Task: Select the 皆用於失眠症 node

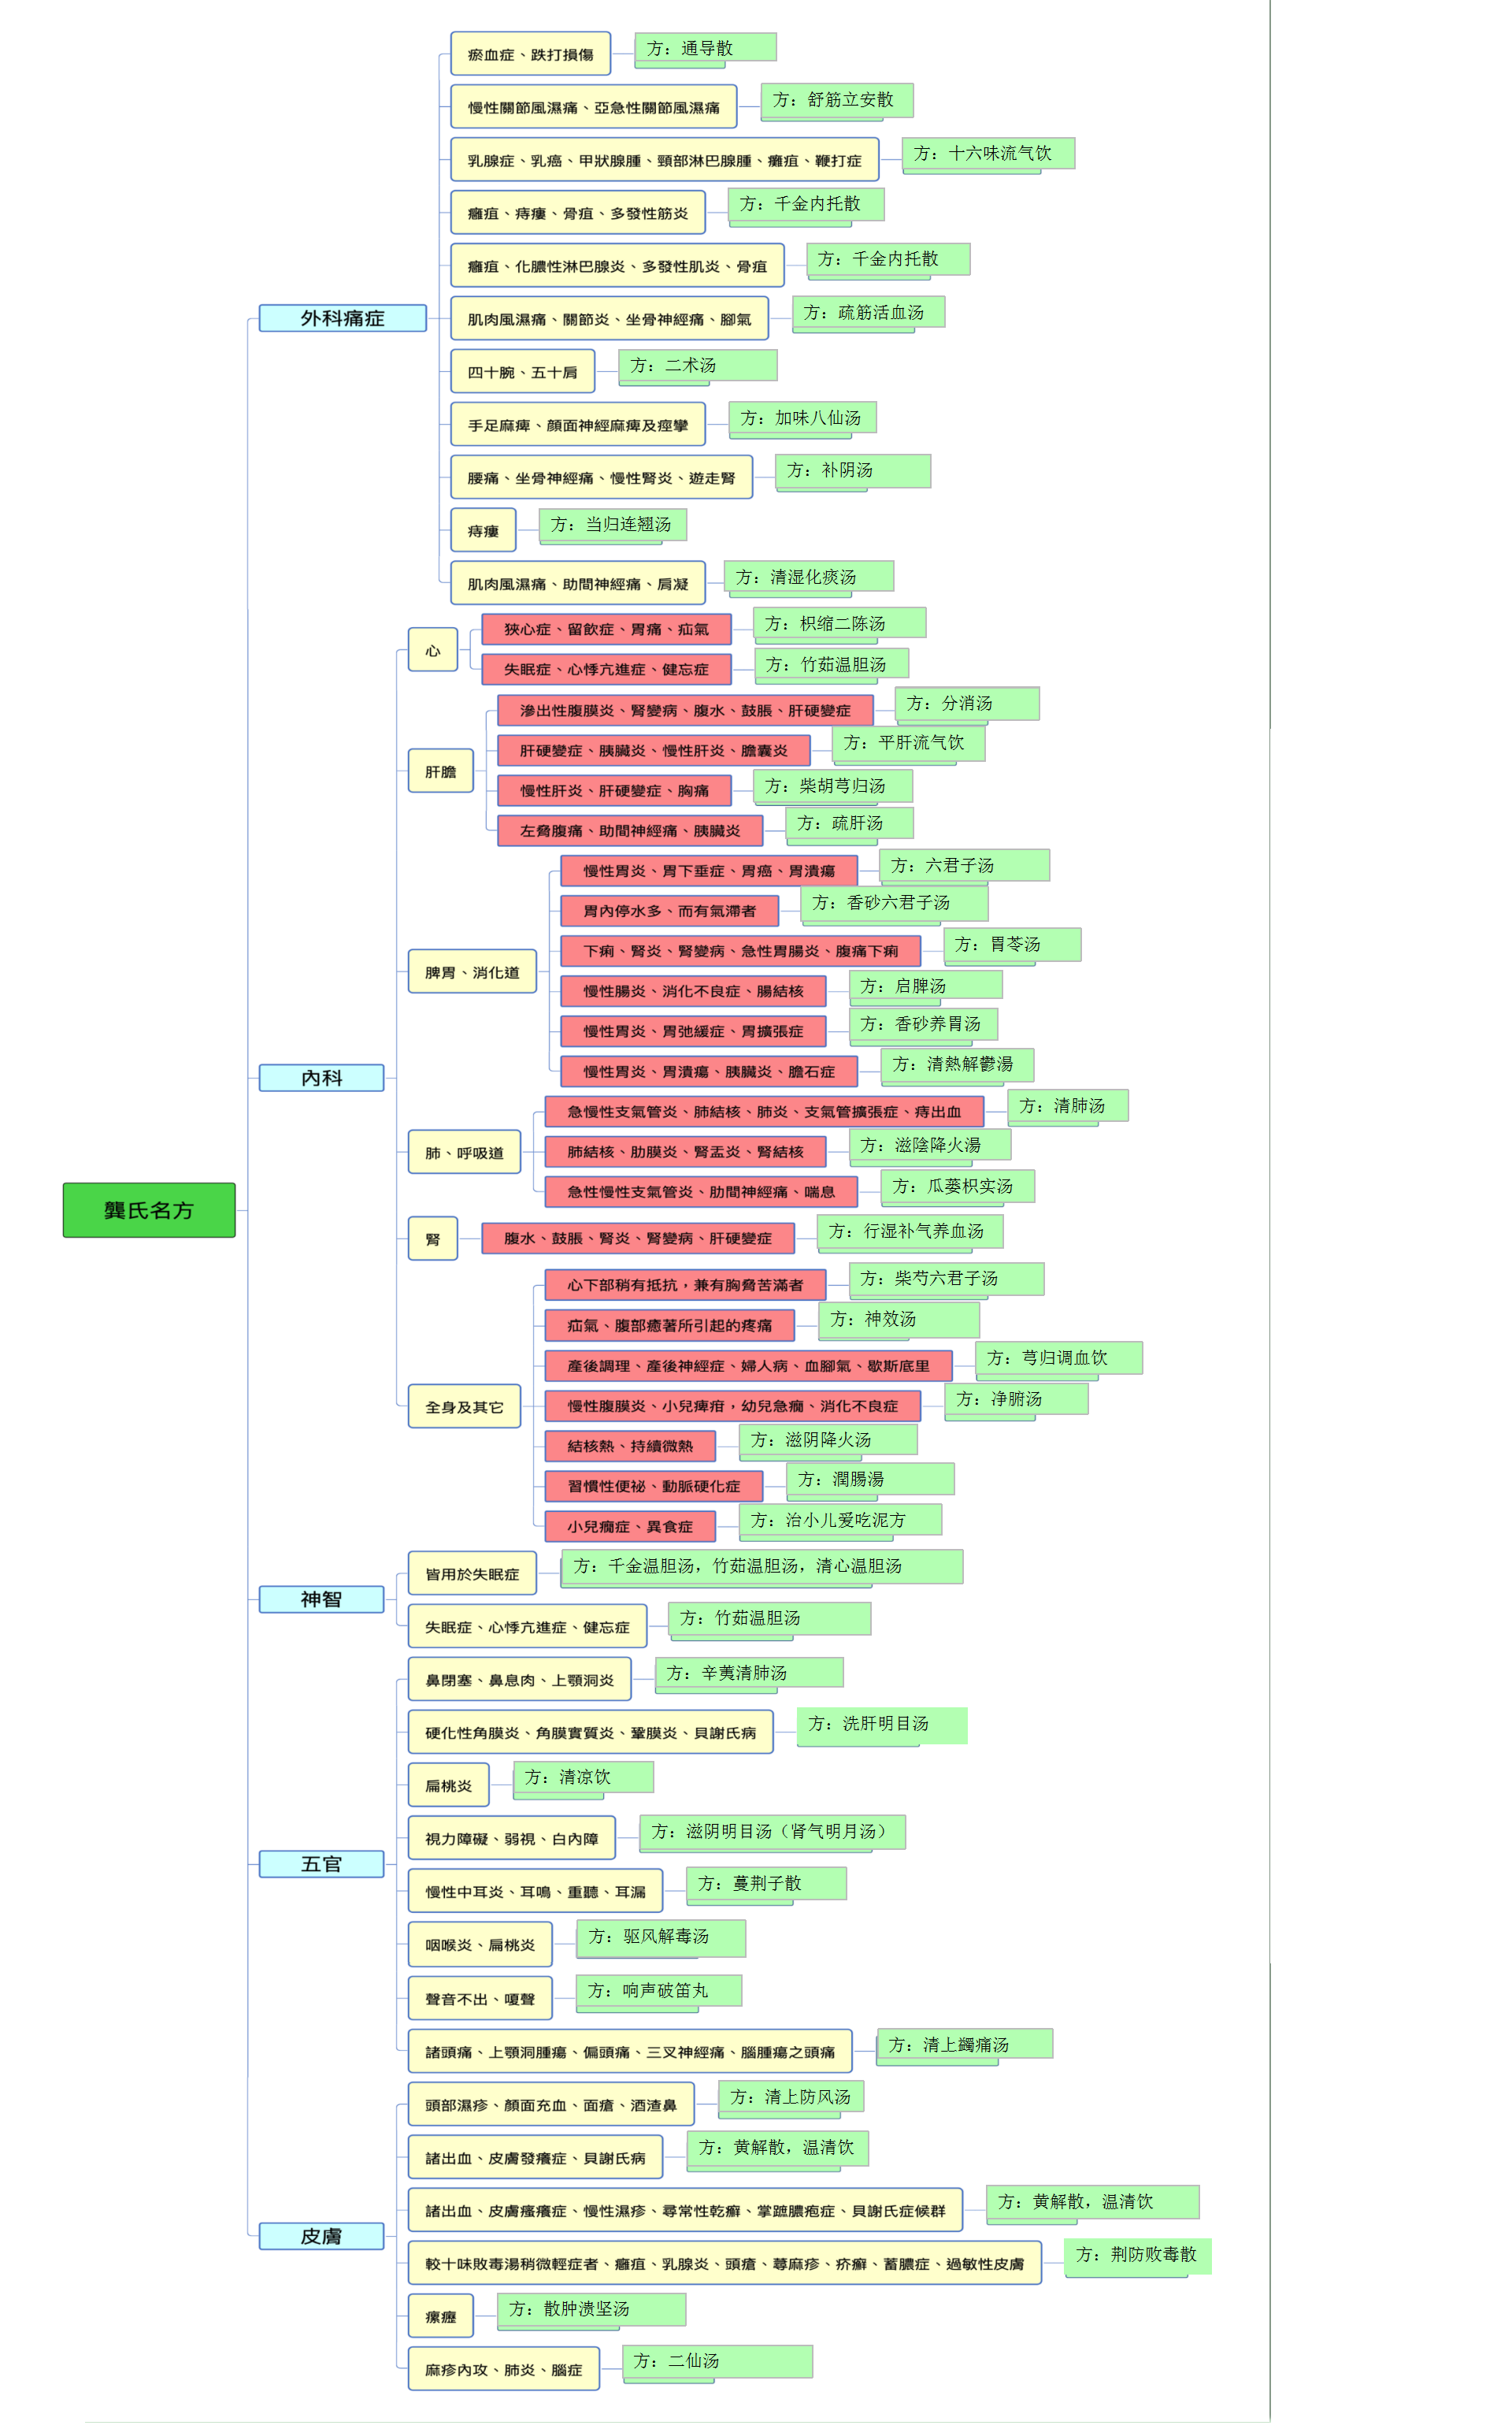Action: tap(472, 1573)
